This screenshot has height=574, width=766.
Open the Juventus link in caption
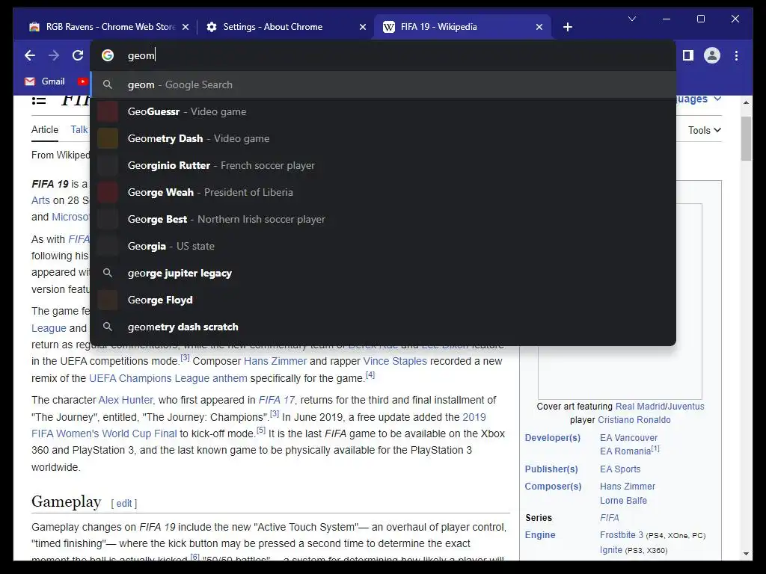click(686, 406)
